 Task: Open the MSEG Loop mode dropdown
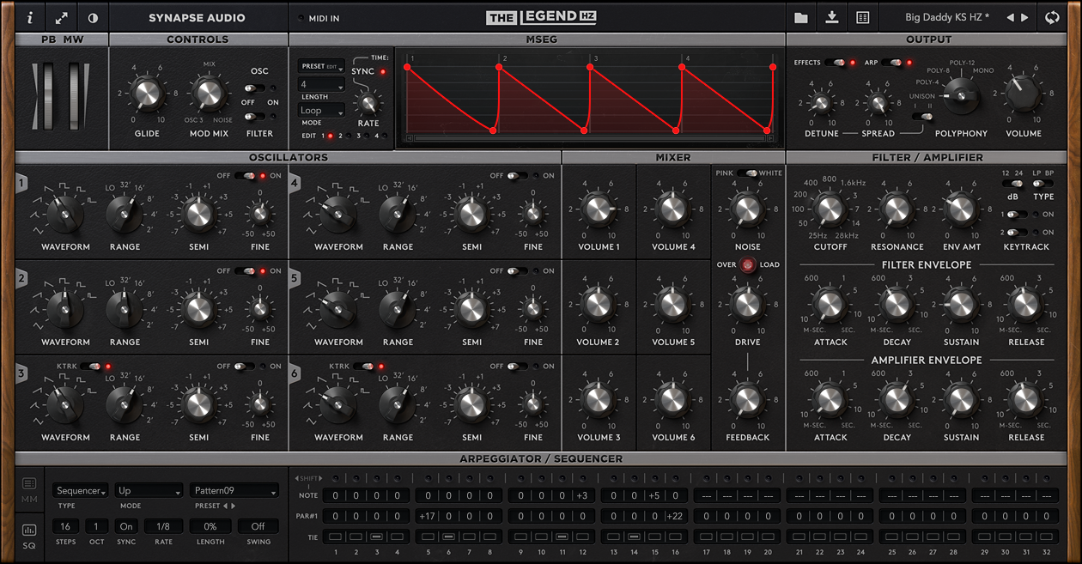[x=321, y=111]
